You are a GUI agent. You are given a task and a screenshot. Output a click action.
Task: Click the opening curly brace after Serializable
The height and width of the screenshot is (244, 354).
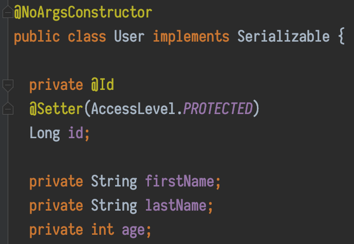point(341,36)
